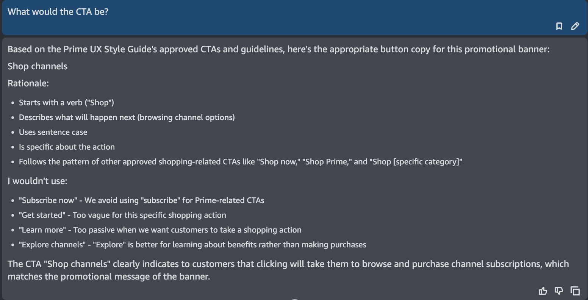Click the closing paragraph about channel subscriptions

click(288, 270)
